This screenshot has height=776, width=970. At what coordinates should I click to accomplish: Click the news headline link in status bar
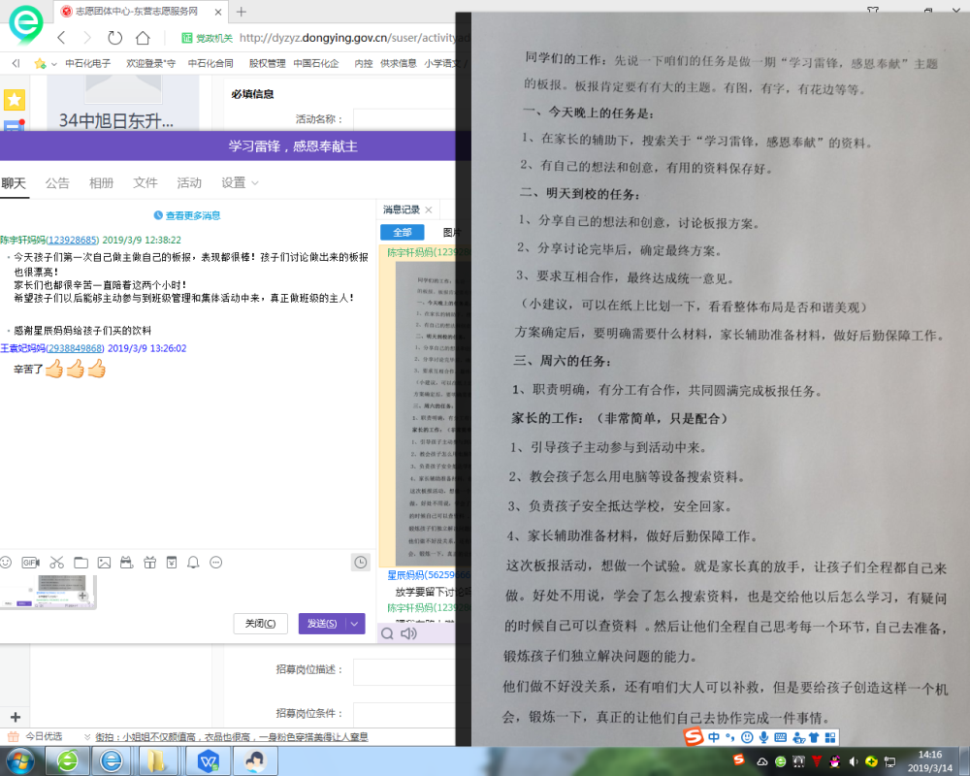tap(232, 737)
